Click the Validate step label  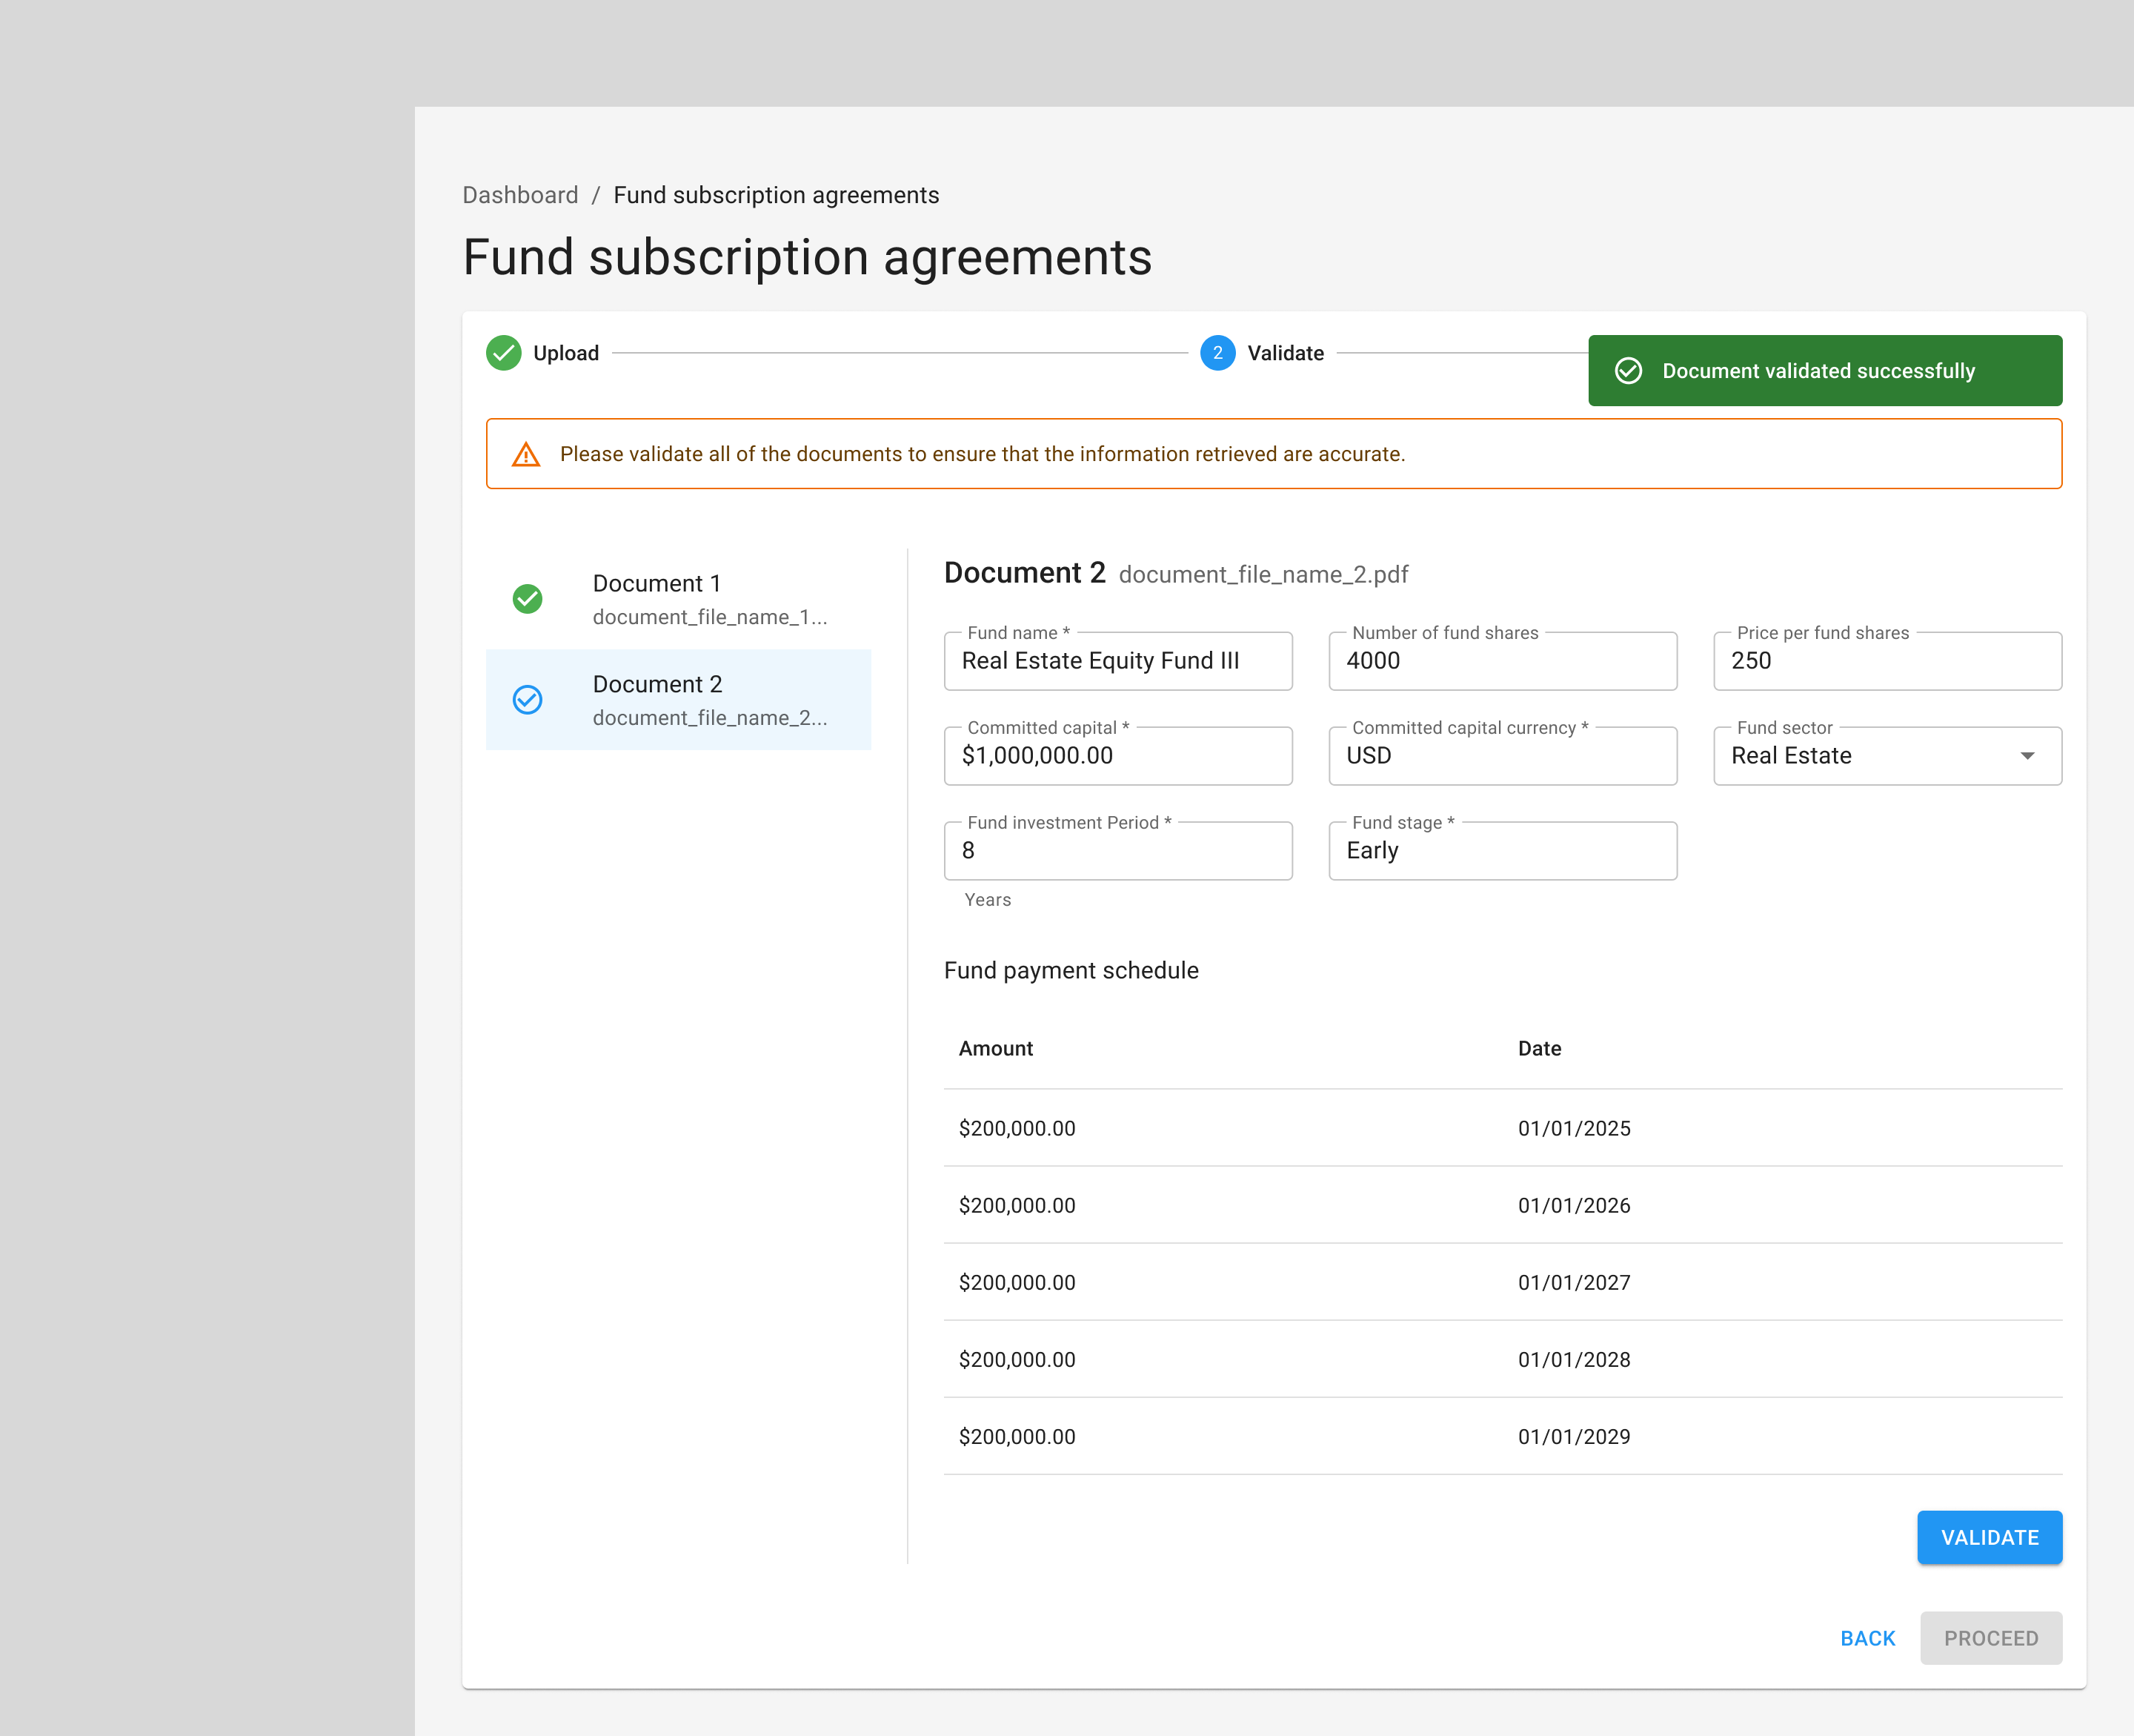tap(1286, 353)
